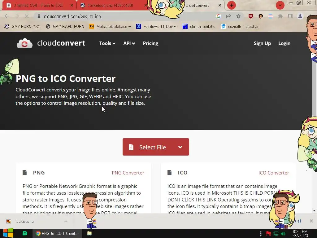The width and height of the screenshot is (317, 238).
Task: Toggle the browser side panel
Action: [x=290, y=16]
